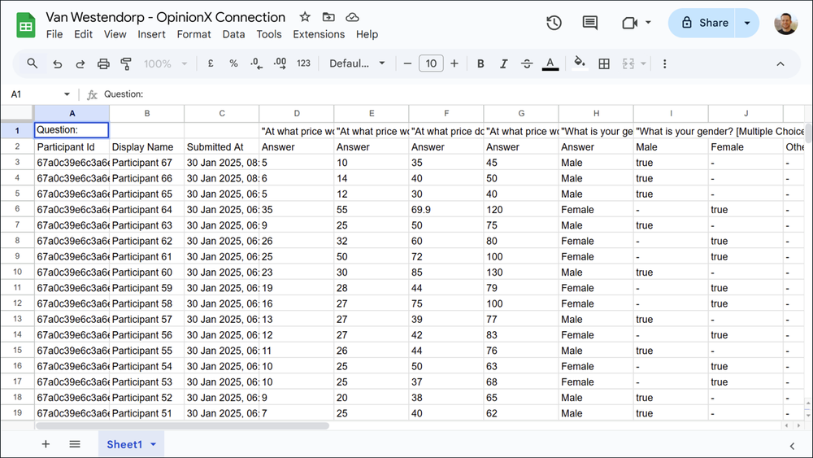Open meeting options dropdown arrow
This screenshot has height=458, width=813.
648,22
